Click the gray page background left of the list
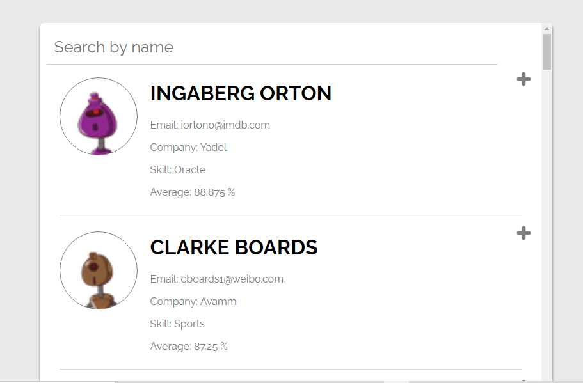The image size is (583, 383). pyautogui.click(x=19, y=192)
